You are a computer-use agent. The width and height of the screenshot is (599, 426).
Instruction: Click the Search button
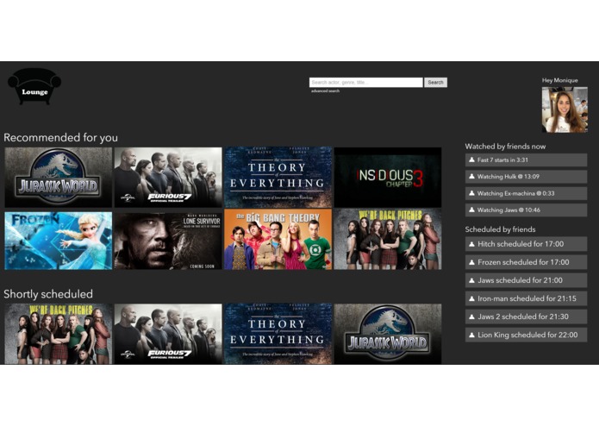[435, 82]
